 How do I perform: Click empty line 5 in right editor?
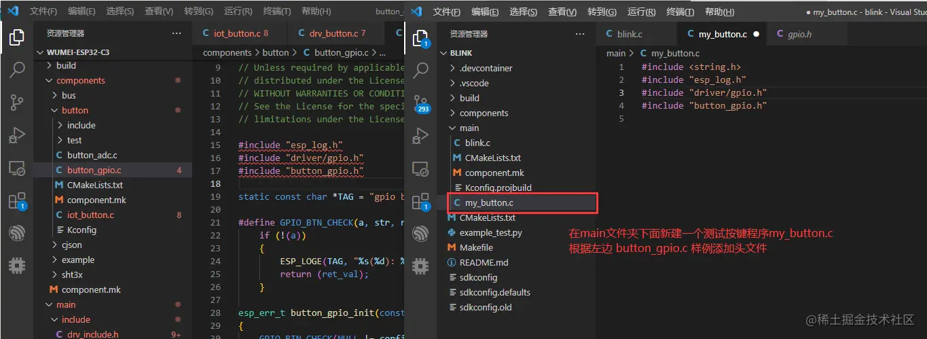(x=761, y=118)
